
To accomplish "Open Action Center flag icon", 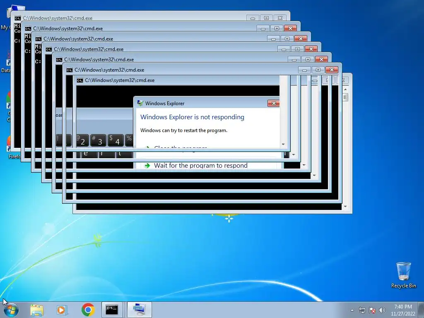I will tap(372, 310).
